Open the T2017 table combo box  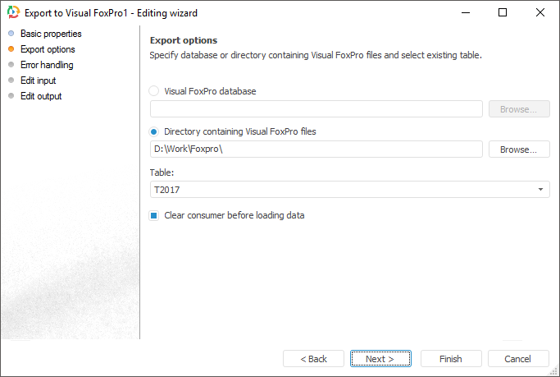[x=344, y=190]
